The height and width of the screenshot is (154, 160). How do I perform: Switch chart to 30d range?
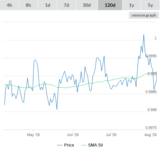(87, 5)
